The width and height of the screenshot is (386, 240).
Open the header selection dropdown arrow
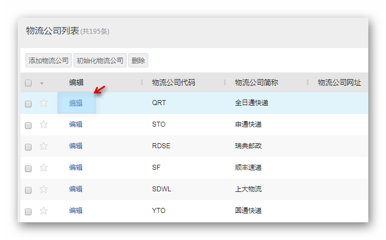click(x=42, y=84)
